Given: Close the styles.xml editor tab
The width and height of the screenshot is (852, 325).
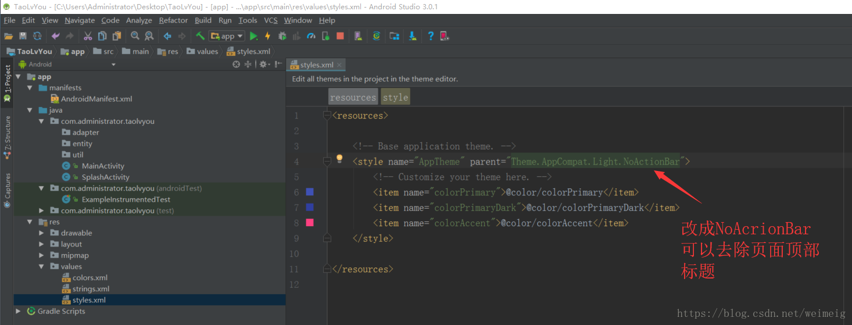Looking at the screenshot, I should pyautogui.click(x=339, y=65).
